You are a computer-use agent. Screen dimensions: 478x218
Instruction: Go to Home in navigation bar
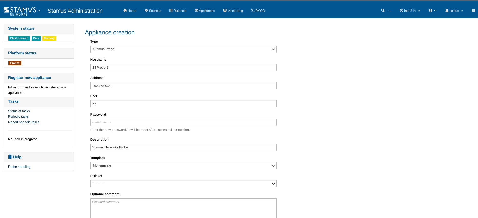(x=130, y=11)
